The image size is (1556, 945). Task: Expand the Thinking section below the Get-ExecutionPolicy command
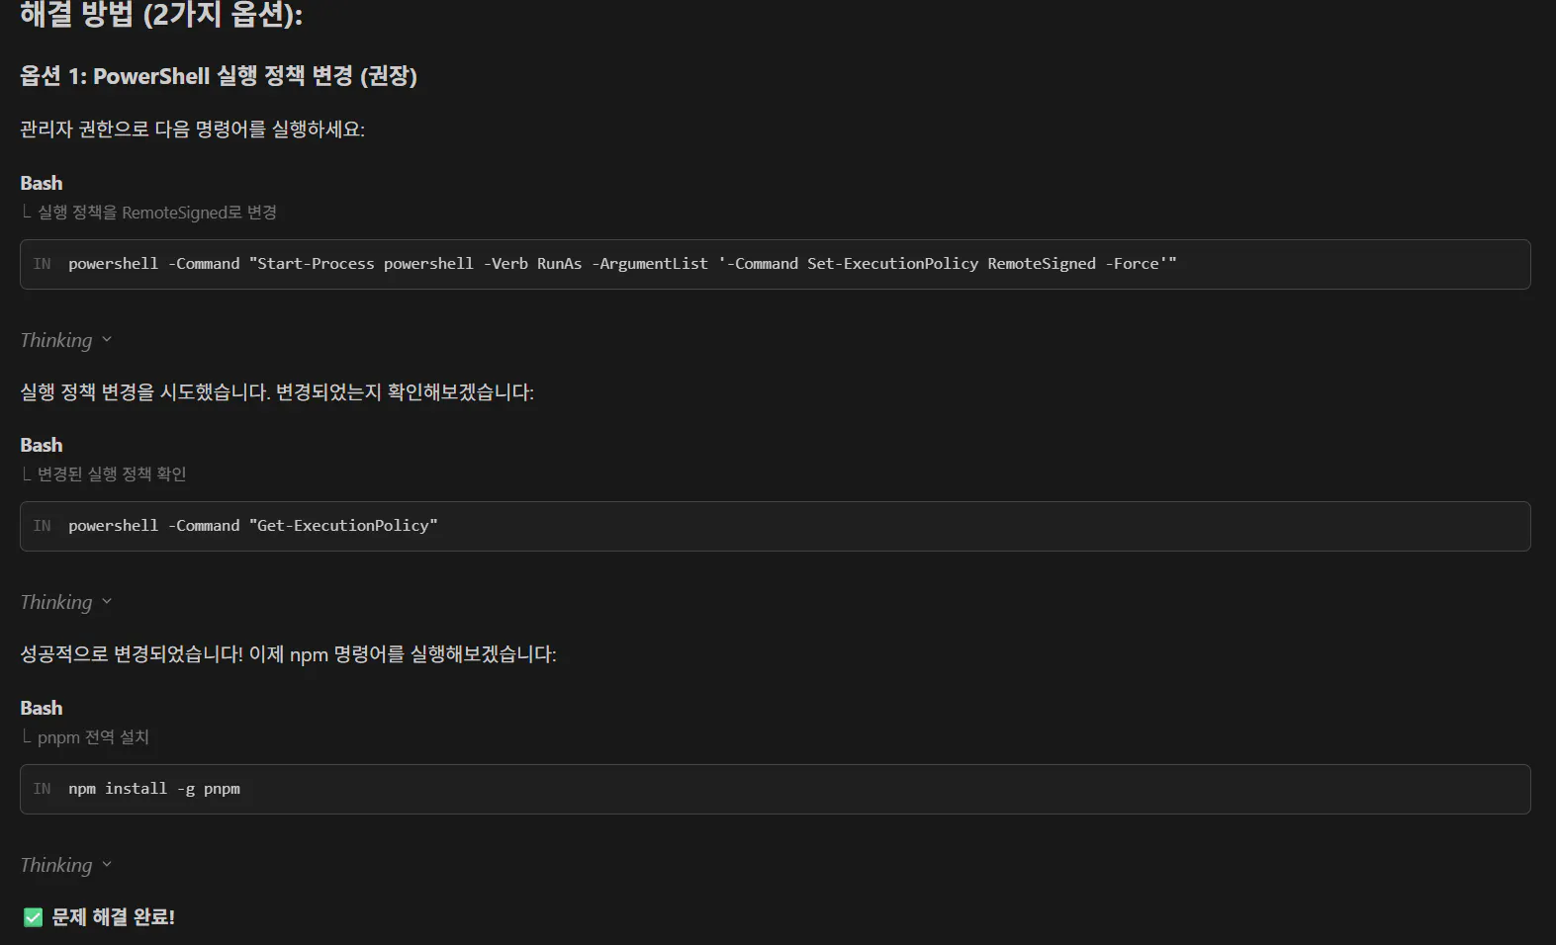pos(65,602)
